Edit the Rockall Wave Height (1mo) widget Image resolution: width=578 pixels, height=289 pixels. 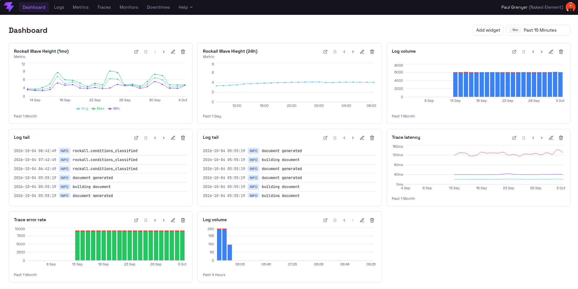pos(173,52)
